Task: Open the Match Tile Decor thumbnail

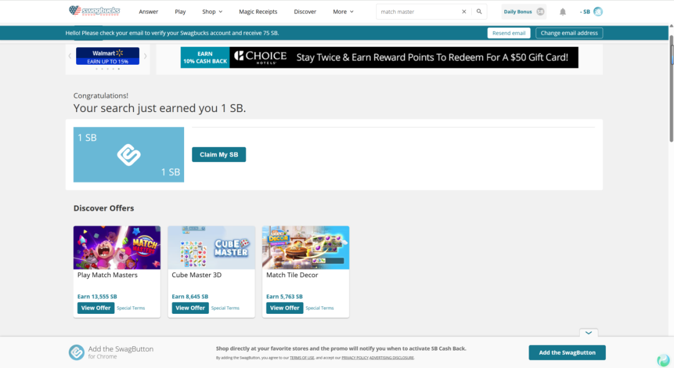Action: (x=306, y=247)
